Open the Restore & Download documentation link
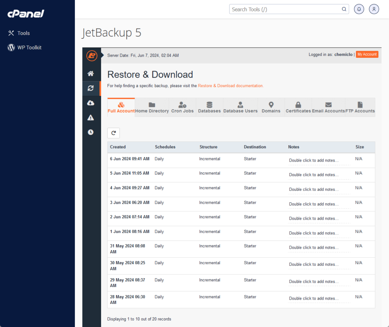 pos(231,86)
